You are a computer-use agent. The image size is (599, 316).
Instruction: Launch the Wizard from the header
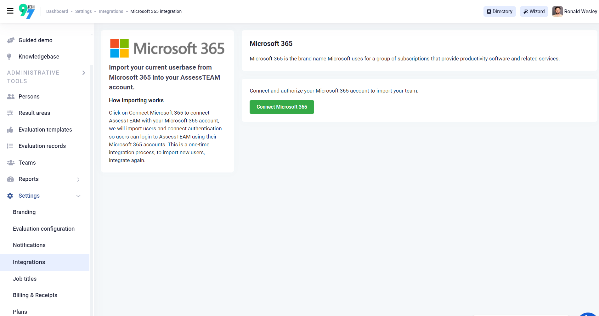click(534, 11)
